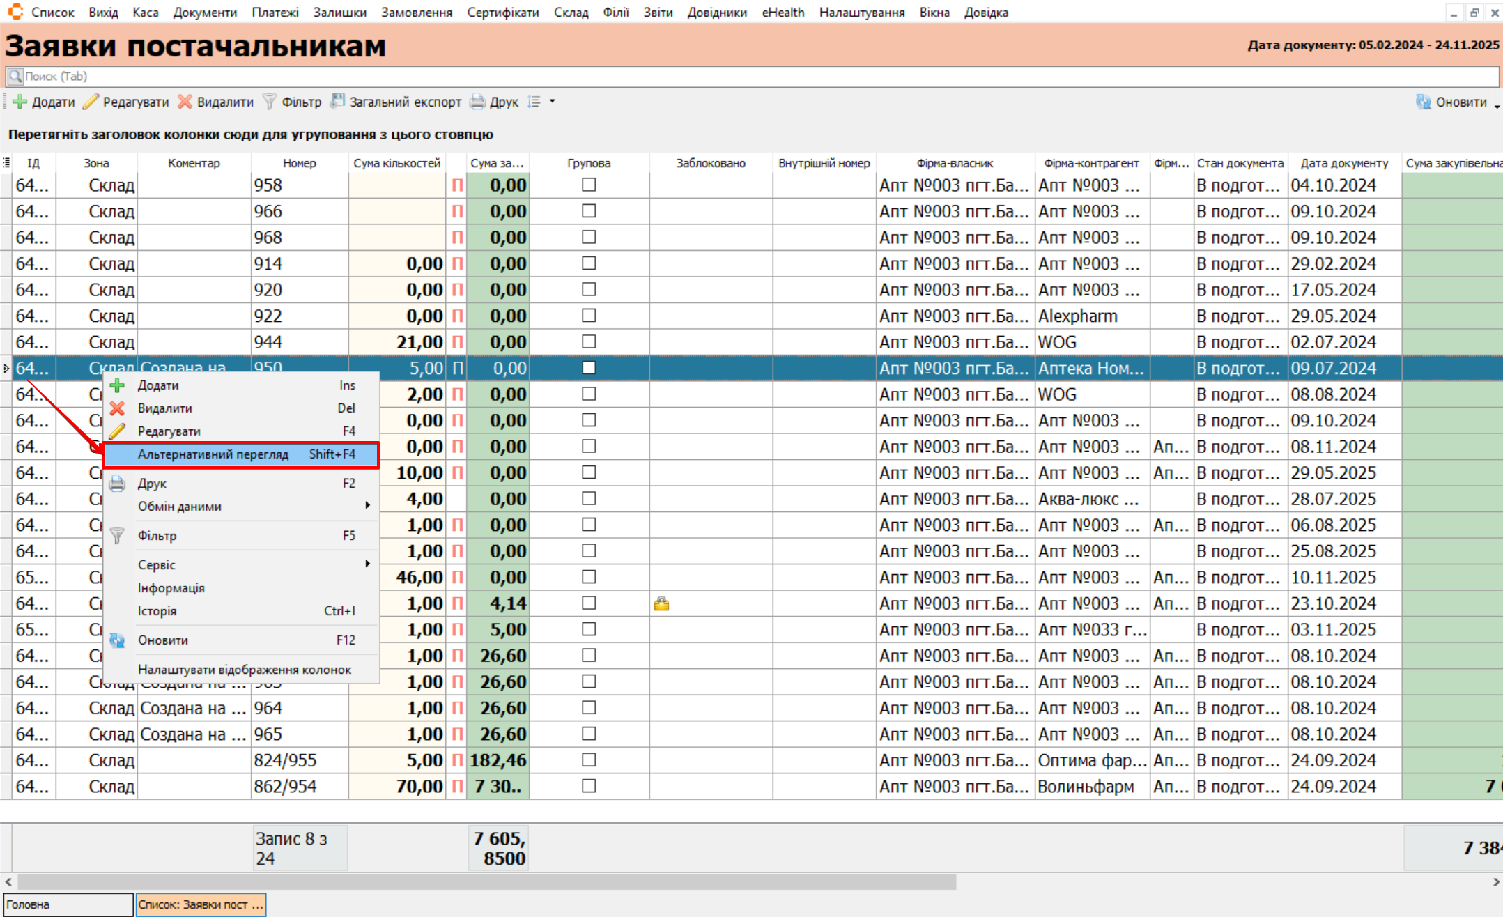Click the red cross Видалити toolbar icon

click(x=185, y=102)
